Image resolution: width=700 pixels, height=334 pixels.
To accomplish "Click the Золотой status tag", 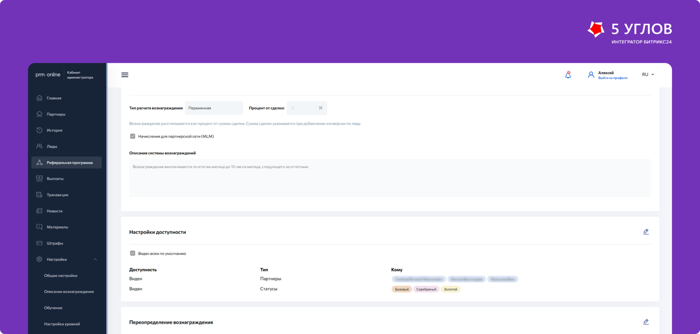I will (x=450, y=289).
